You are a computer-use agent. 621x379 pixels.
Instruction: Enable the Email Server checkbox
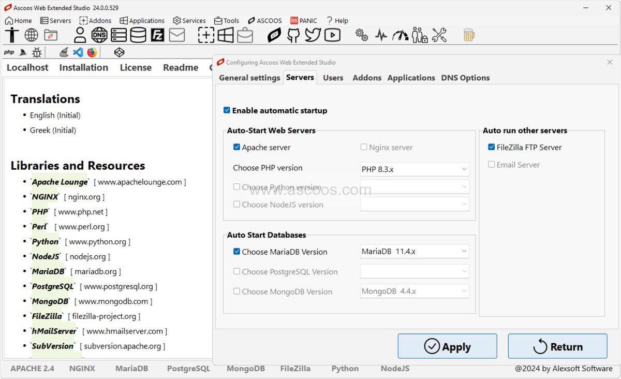pos(491,164)
